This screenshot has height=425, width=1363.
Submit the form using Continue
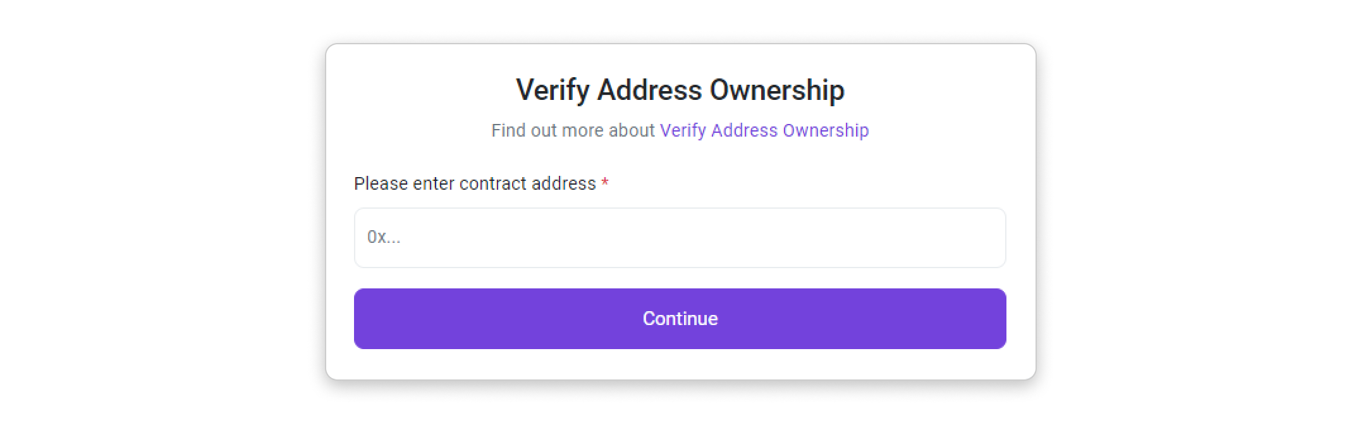680,318
